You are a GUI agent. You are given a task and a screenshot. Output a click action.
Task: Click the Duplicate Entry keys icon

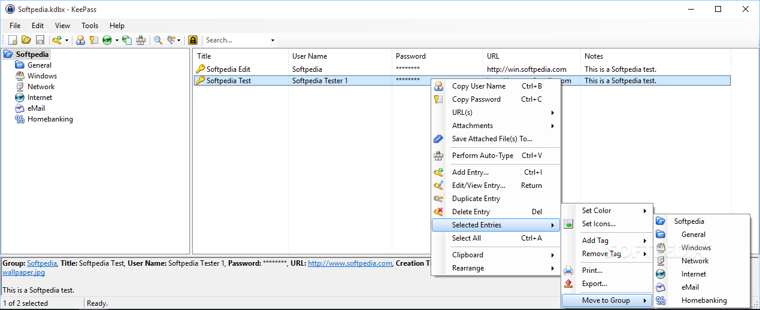pos(438,199)
